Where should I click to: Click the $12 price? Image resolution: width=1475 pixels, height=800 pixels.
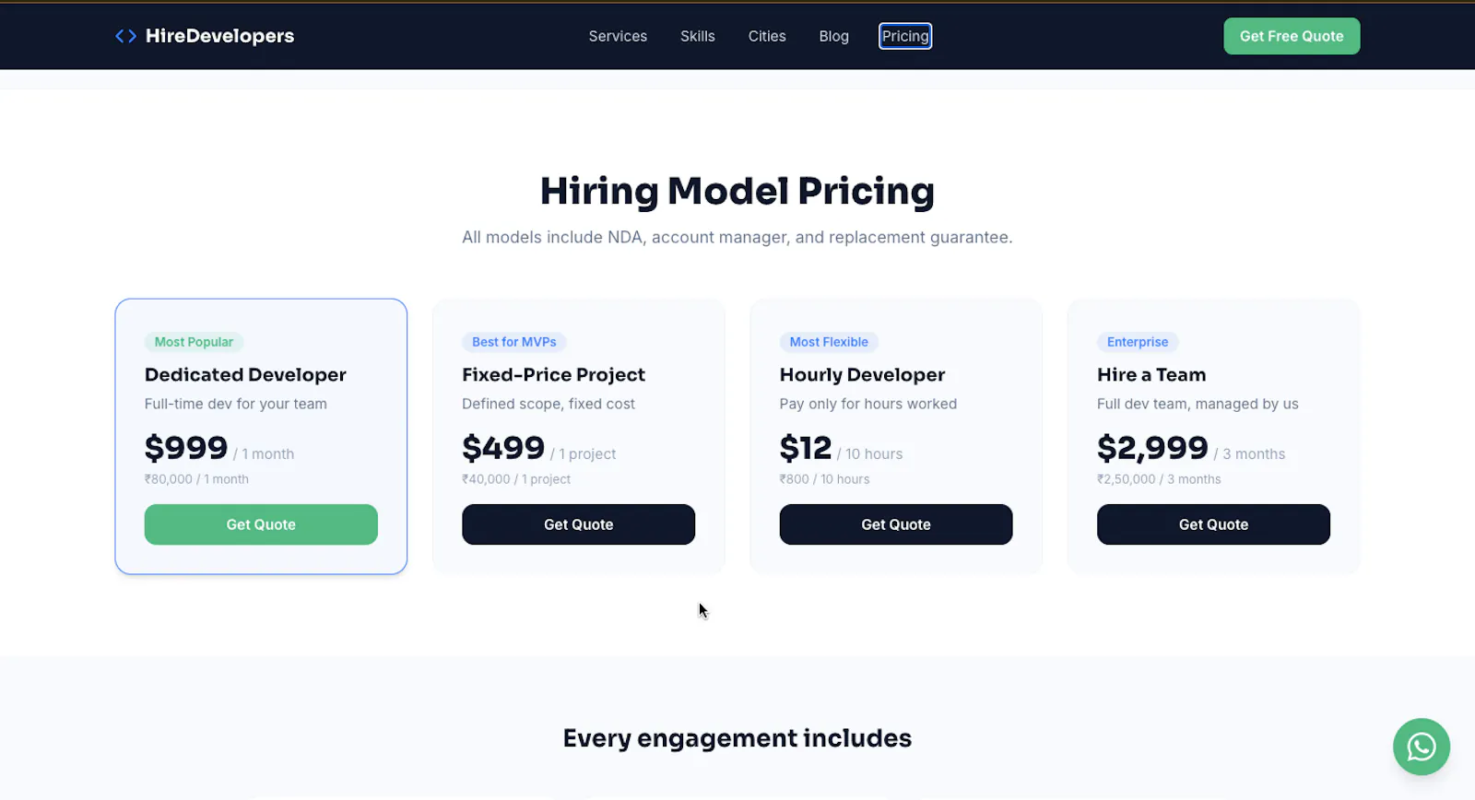806,448
